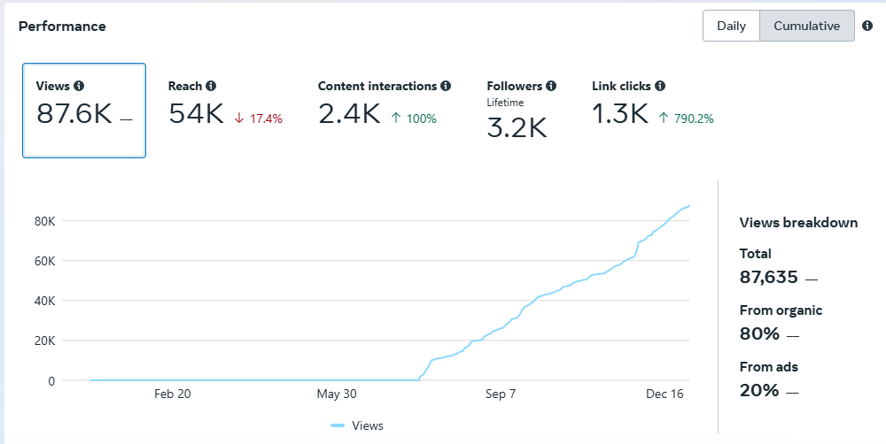Show the Followers lifetime metric
The image size is (886, 444).
[522, 110]
